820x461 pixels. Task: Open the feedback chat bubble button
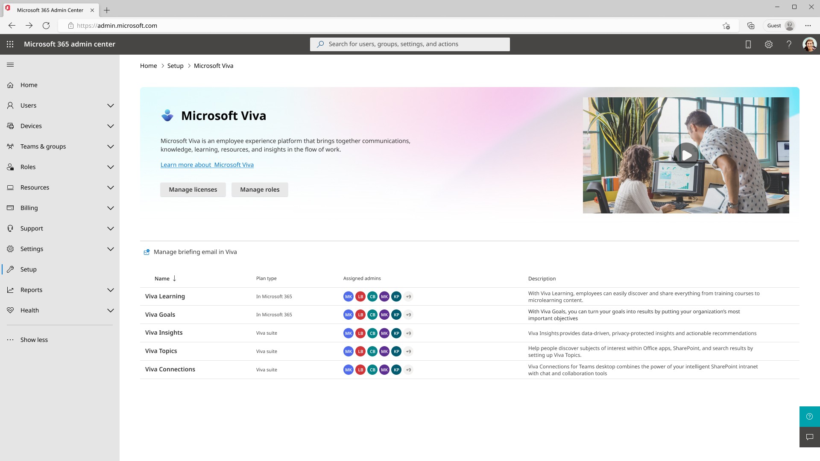pos(809,437)
